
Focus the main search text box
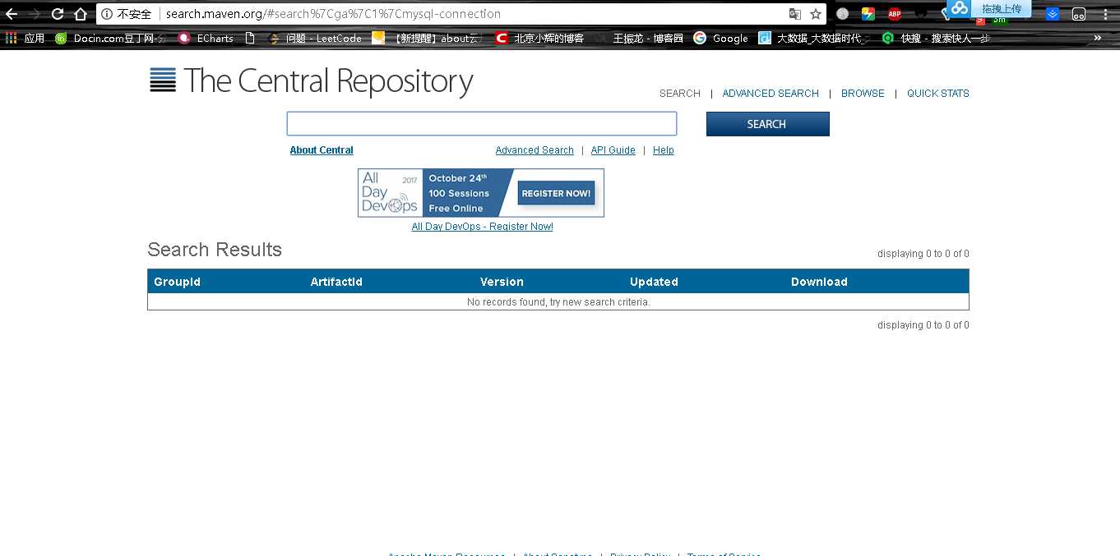481,124
